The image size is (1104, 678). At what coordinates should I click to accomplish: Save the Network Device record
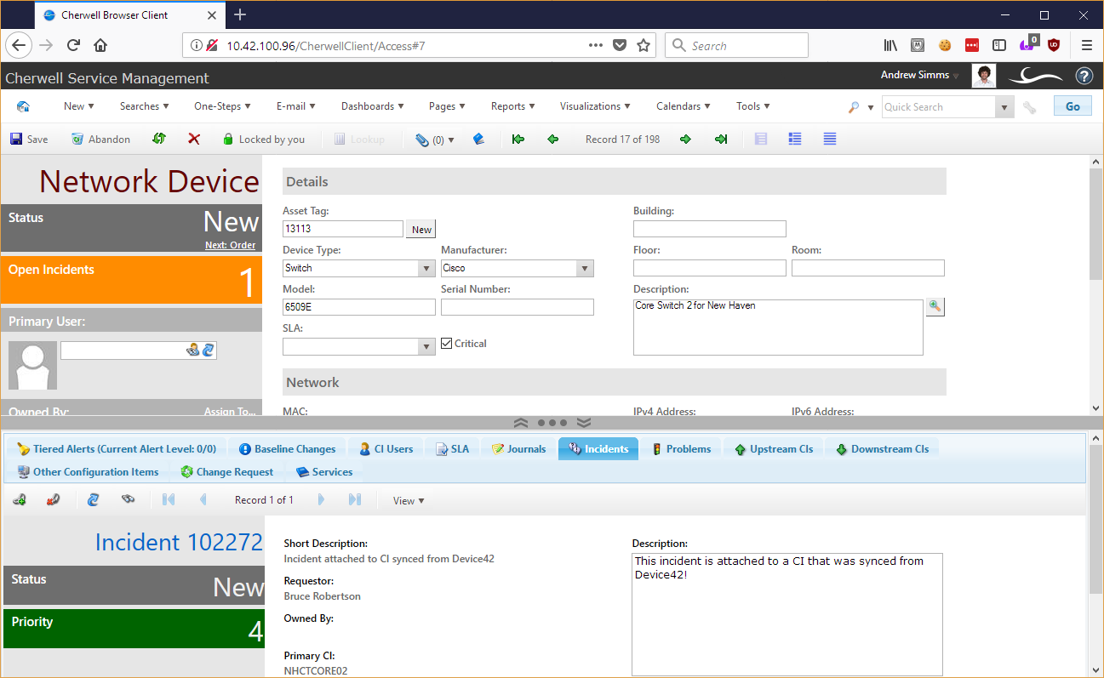click(29, 140)
